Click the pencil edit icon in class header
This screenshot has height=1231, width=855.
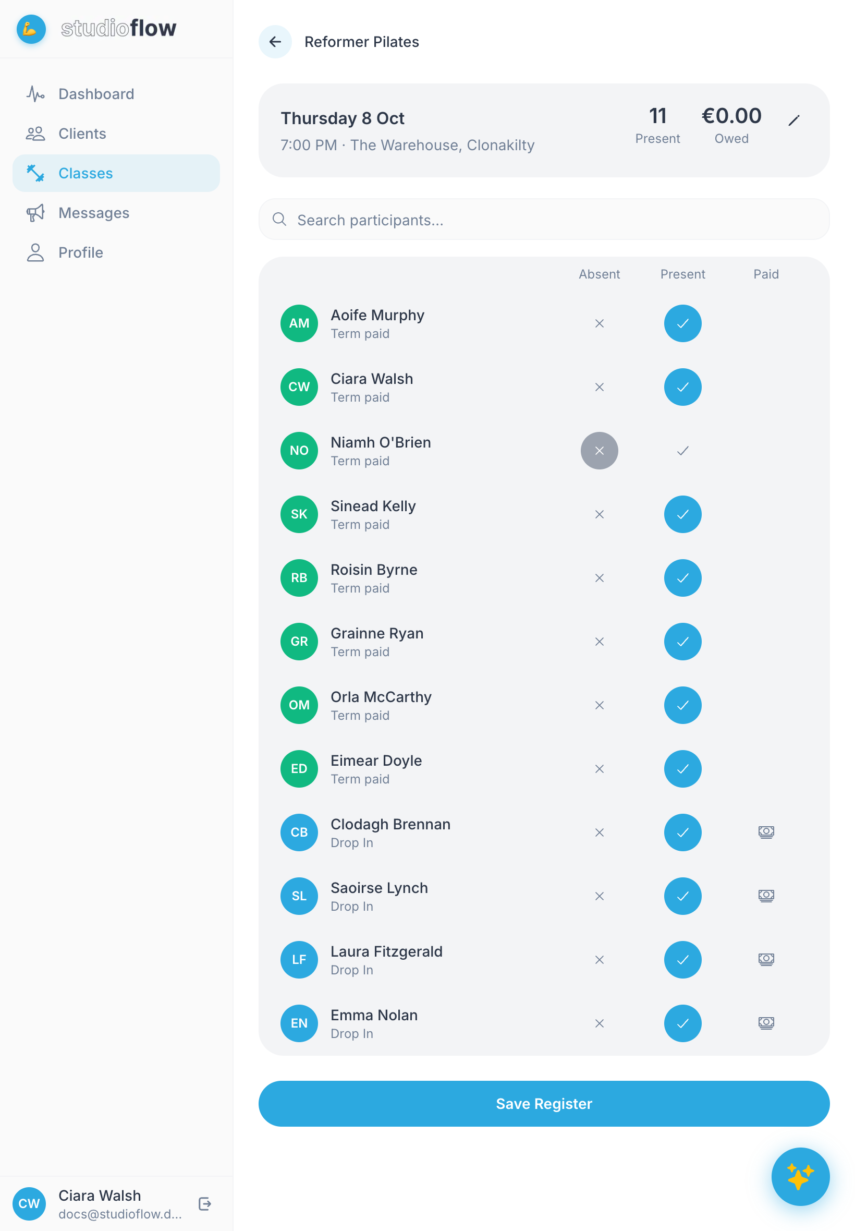[794, 120]
